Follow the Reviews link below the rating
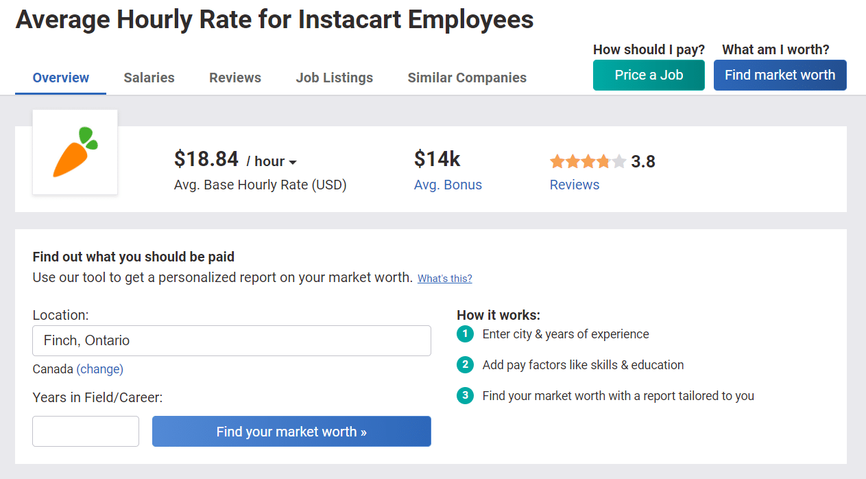866x479 pixels. [575, 185]
